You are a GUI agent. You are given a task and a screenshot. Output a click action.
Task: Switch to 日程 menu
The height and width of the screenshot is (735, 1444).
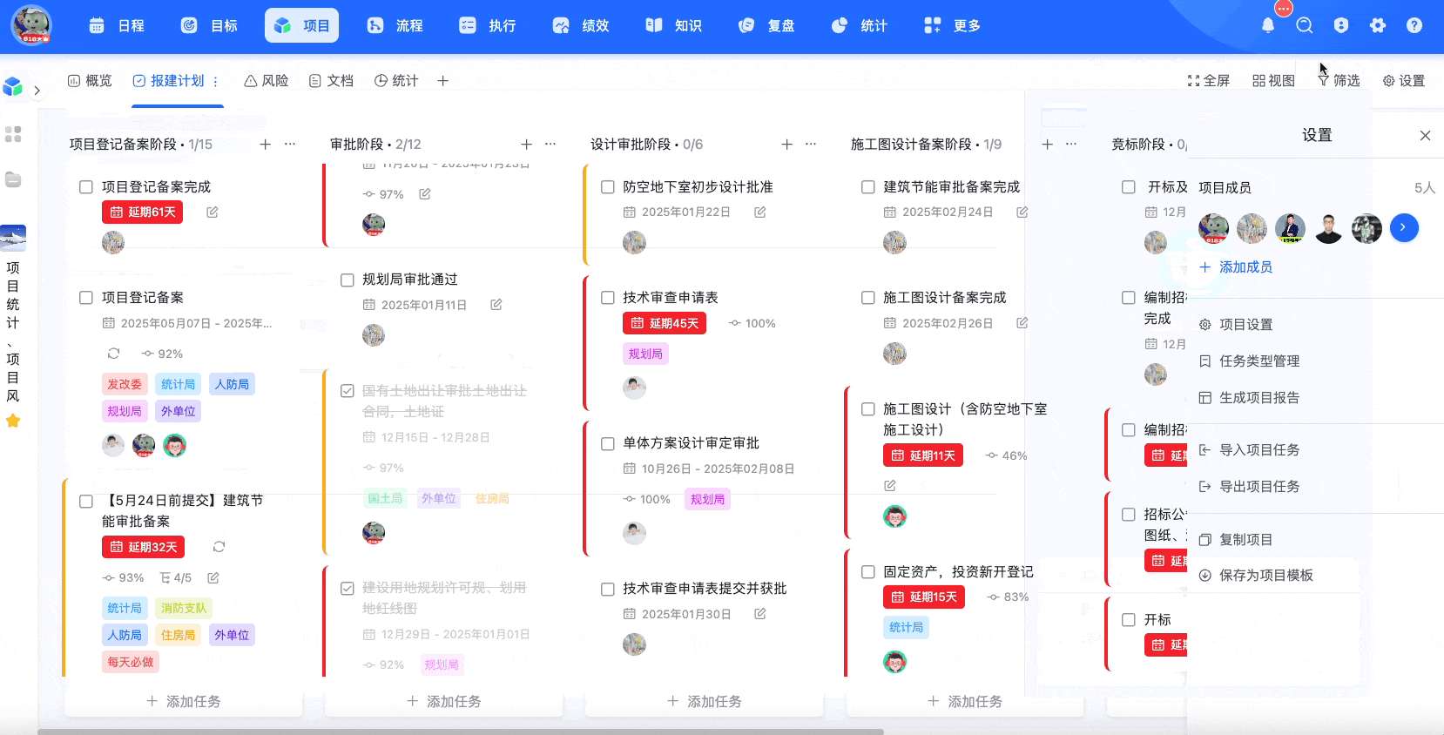pyautogui.click(x=117, y=26)
